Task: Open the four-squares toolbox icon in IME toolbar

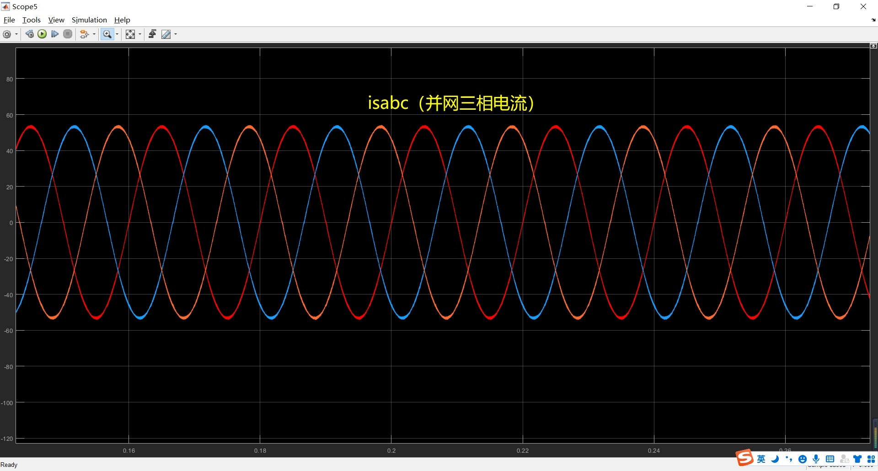Action: pyautogui.click(x=871, y=459)
